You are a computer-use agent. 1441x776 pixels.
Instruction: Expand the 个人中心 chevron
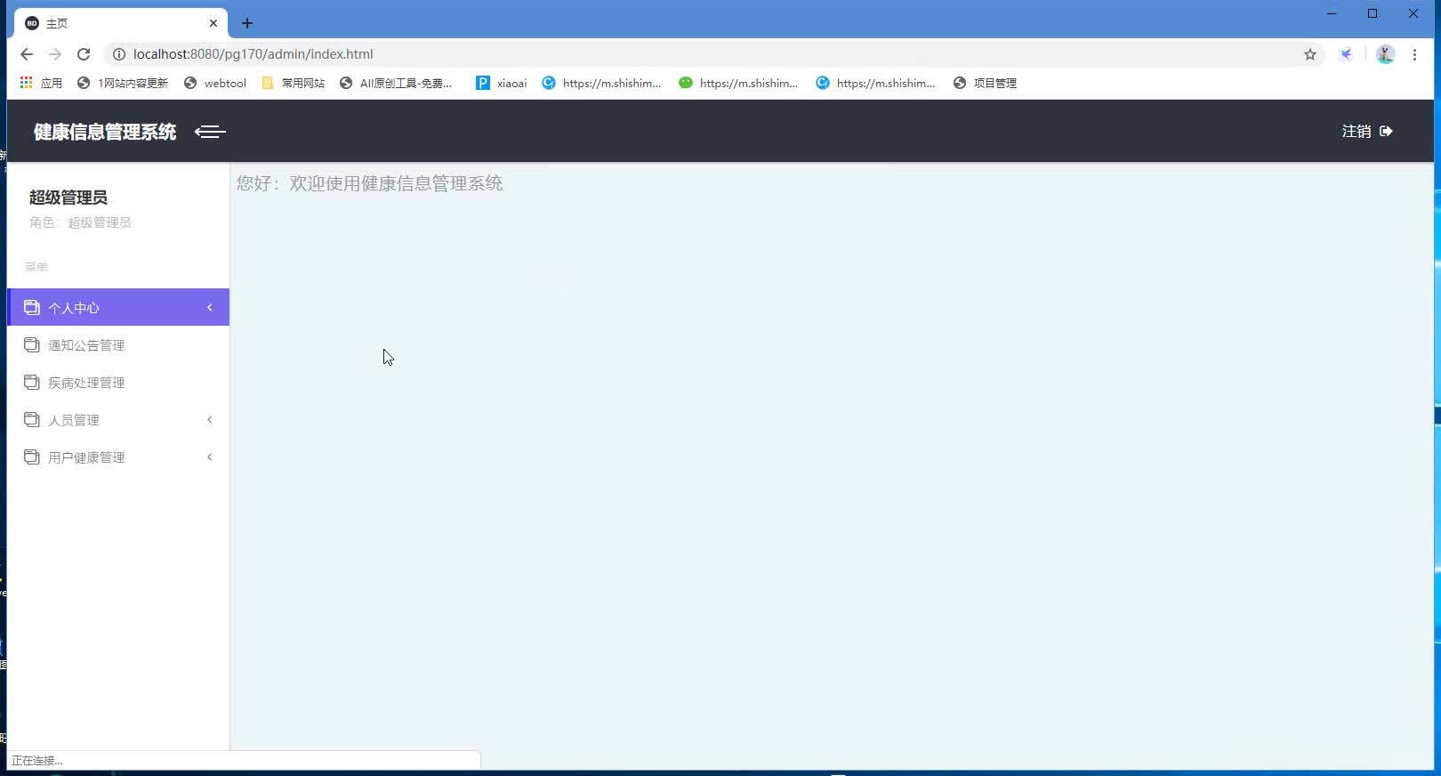coord(210,308)
